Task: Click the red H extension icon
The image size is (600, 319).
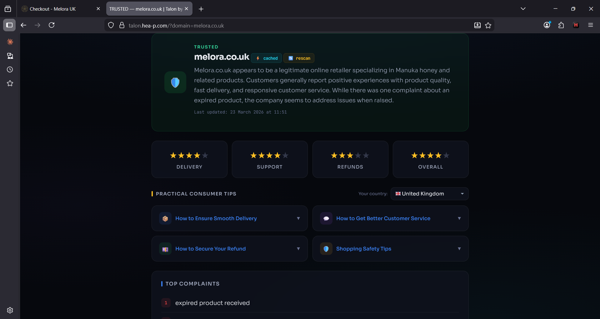Action: tap(576, 25)
